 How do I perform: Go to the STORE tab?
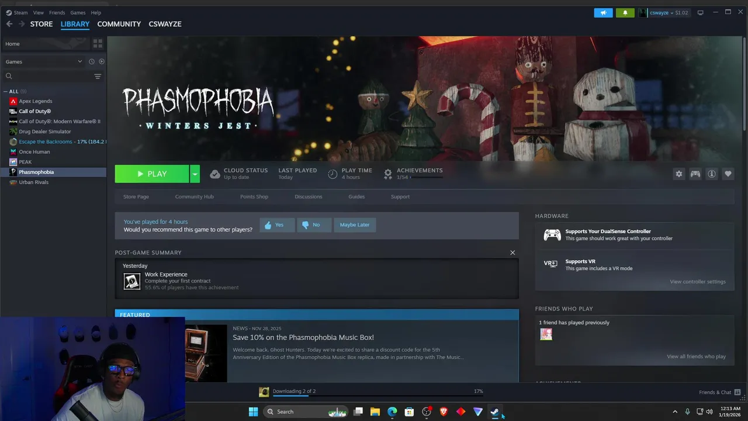tap(41, 24)
